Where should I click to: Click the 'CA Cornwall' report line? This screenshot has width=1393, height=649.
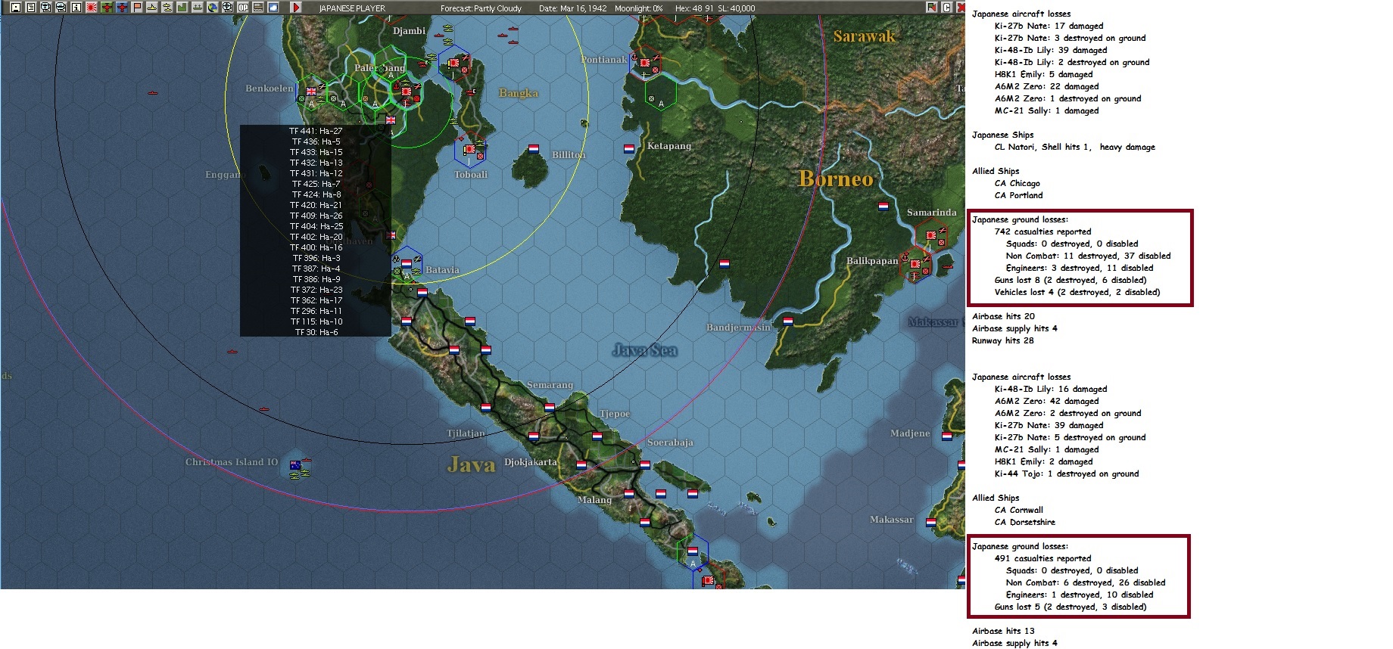[1019, 510]
